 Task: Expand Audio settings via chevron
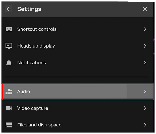[145, 91]
